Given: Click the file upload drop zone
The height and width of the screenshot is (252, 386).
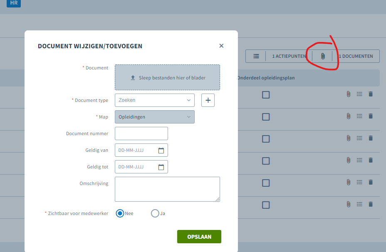Looking at the screenshot, I should click(167, 77).
